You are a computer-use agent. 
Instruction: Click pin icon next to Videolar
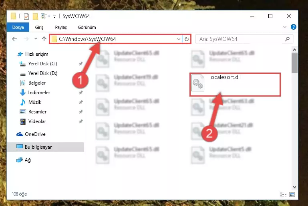[81, 121]
